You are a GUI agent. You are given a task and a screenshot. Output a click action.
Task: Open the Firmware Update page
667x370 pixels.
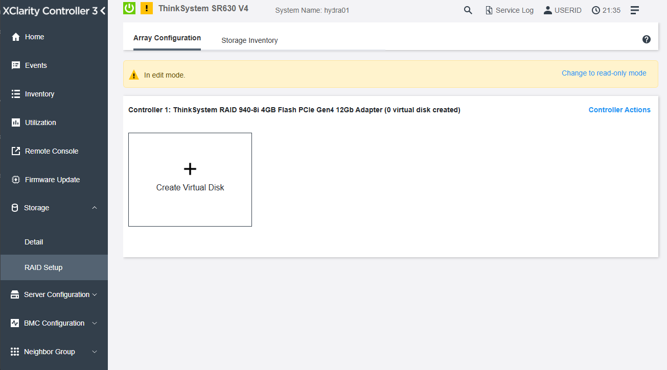point(52,179)
